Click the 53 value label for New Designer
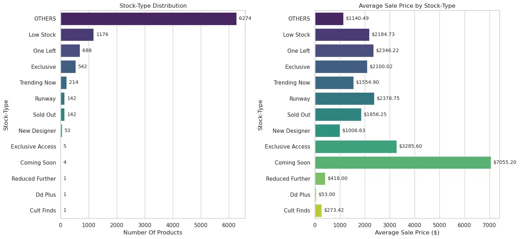The image size is (520, 239). point(67,131)
